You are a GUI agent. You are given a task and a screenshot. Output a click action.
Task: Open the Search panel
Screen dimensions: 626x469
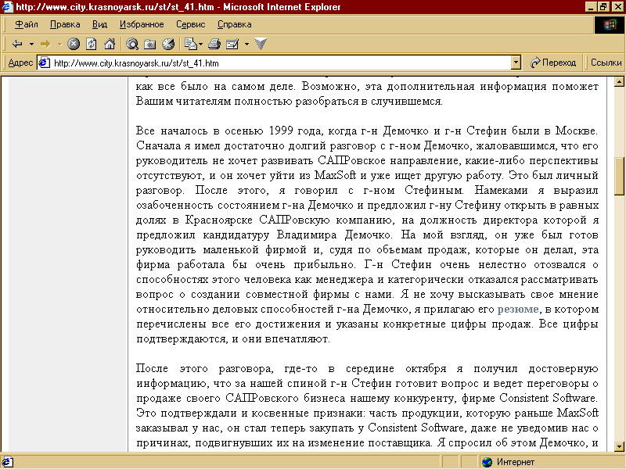[131, 44]
